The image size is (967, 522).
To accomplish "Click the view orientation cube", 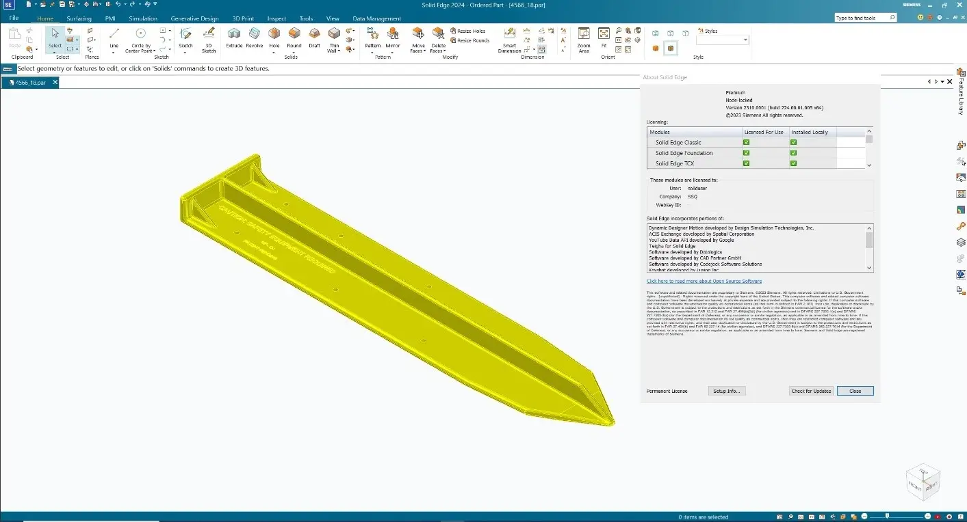I will 923,481.
